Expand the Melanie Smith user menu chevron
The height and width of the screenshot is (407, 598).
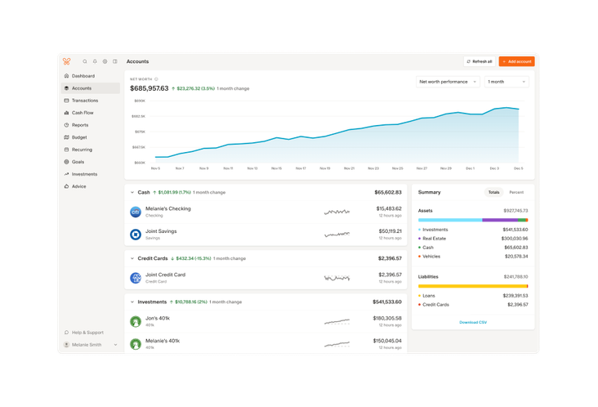115,345
